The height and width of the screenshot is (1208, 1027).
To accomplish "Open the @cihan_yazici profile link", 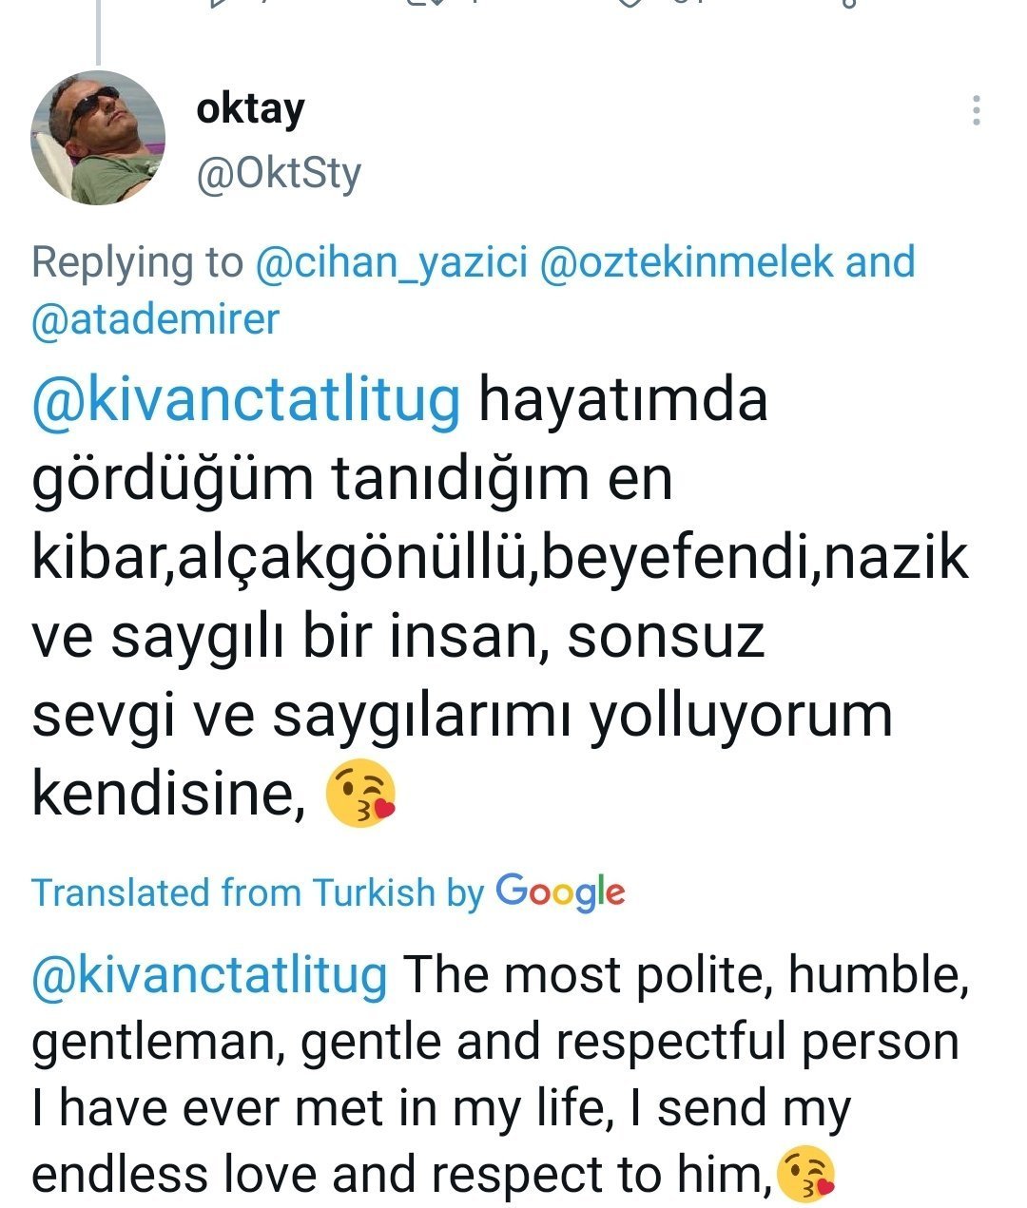I will click(391, 262).
